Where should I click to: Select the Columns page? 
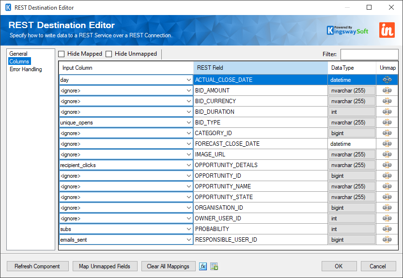click(x=19, y=62)
